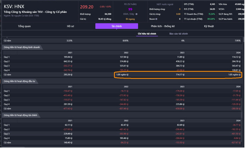The image size is (245, 149).
Task: Click the KSV: HNX ticker title
Action: tap(14, 6)
